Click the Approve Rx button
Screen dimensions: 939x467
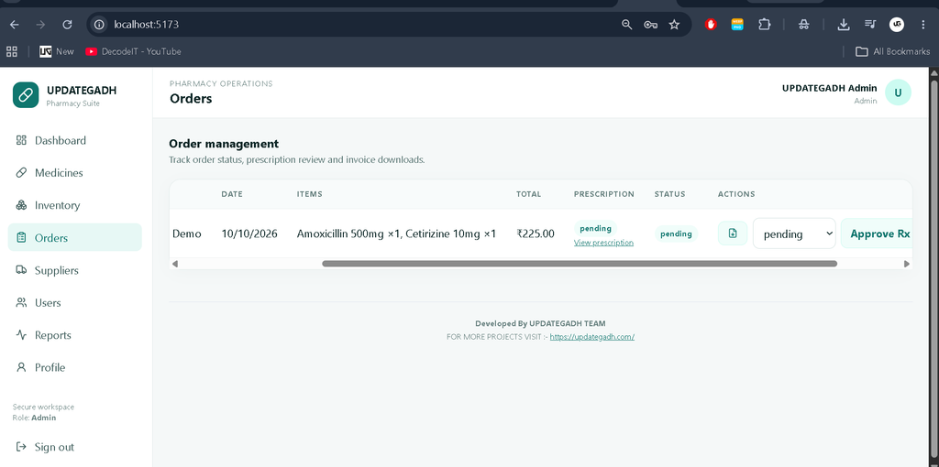point(877,233)
